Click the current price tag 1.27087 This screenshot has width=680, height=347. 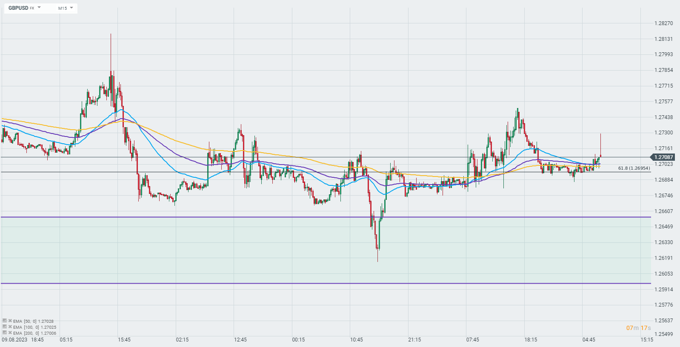click(663, 157)
